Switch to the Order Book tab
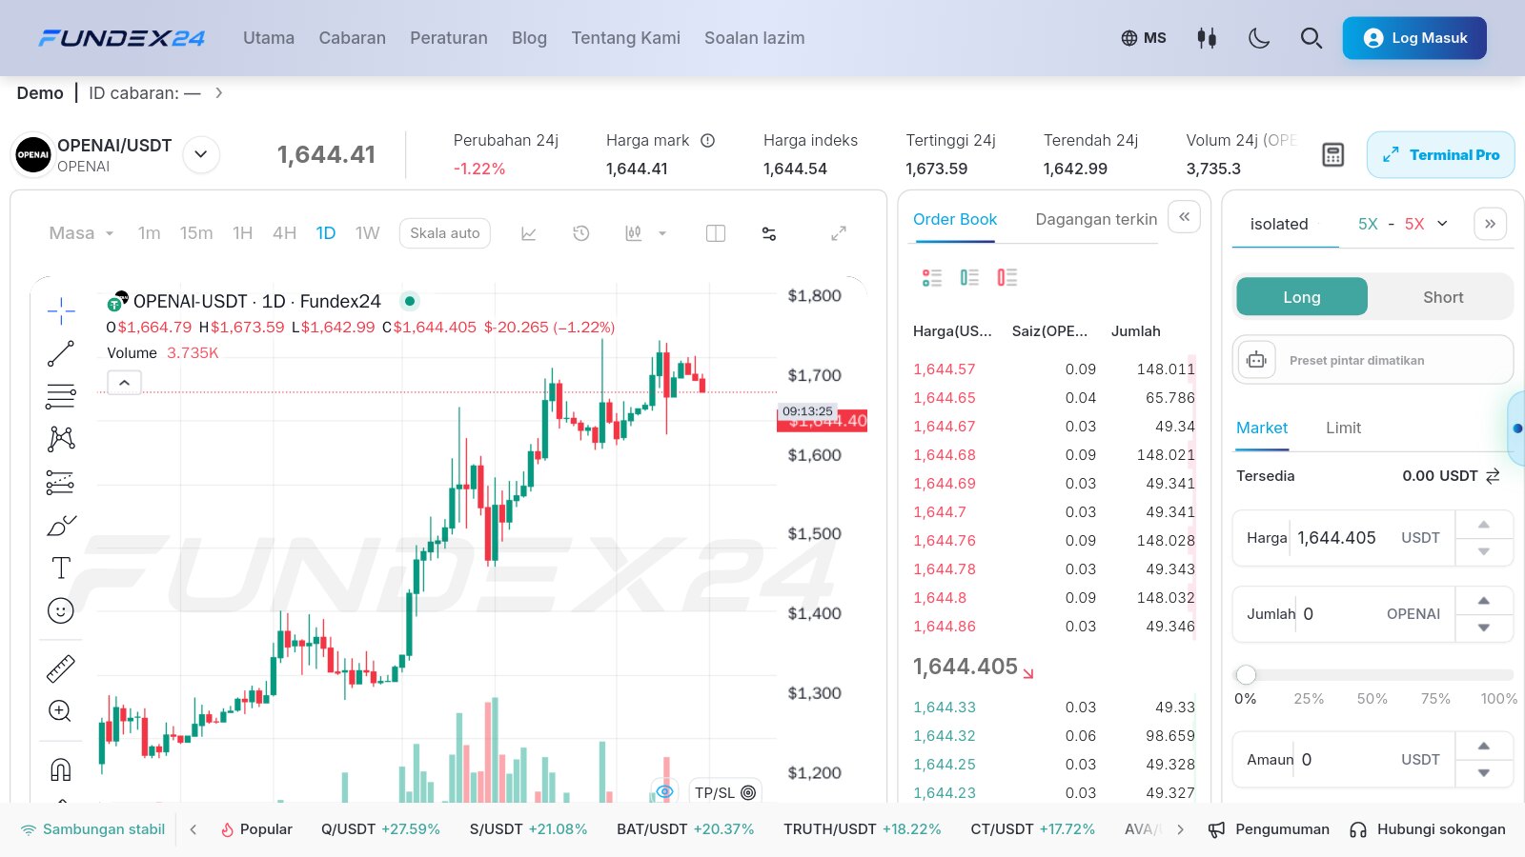The height and width of the screenshot is (857, 1525). 955,219
